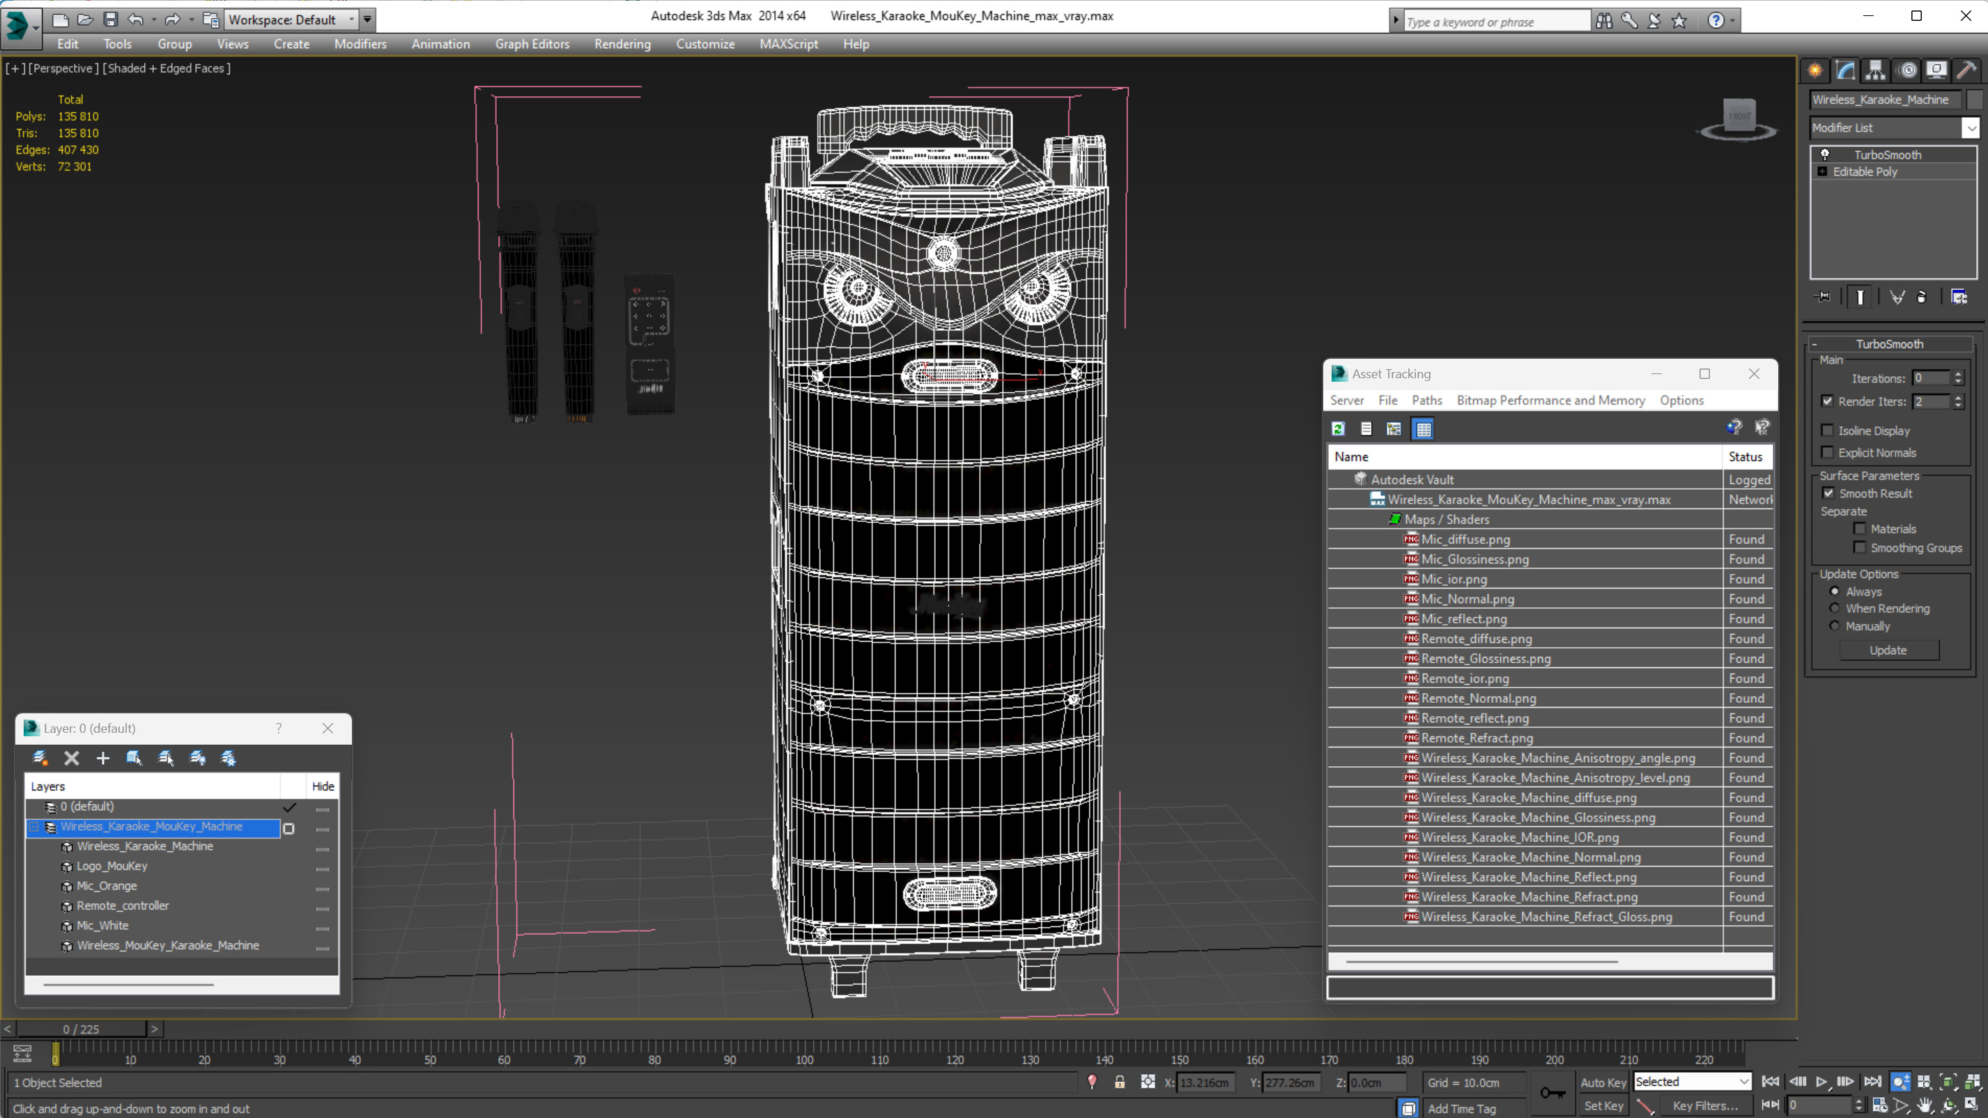Toggle the TurboSmooth modifier lightbulb
The height and width of the screenshot is (1118, 1988).
(x=1824, y=155)
